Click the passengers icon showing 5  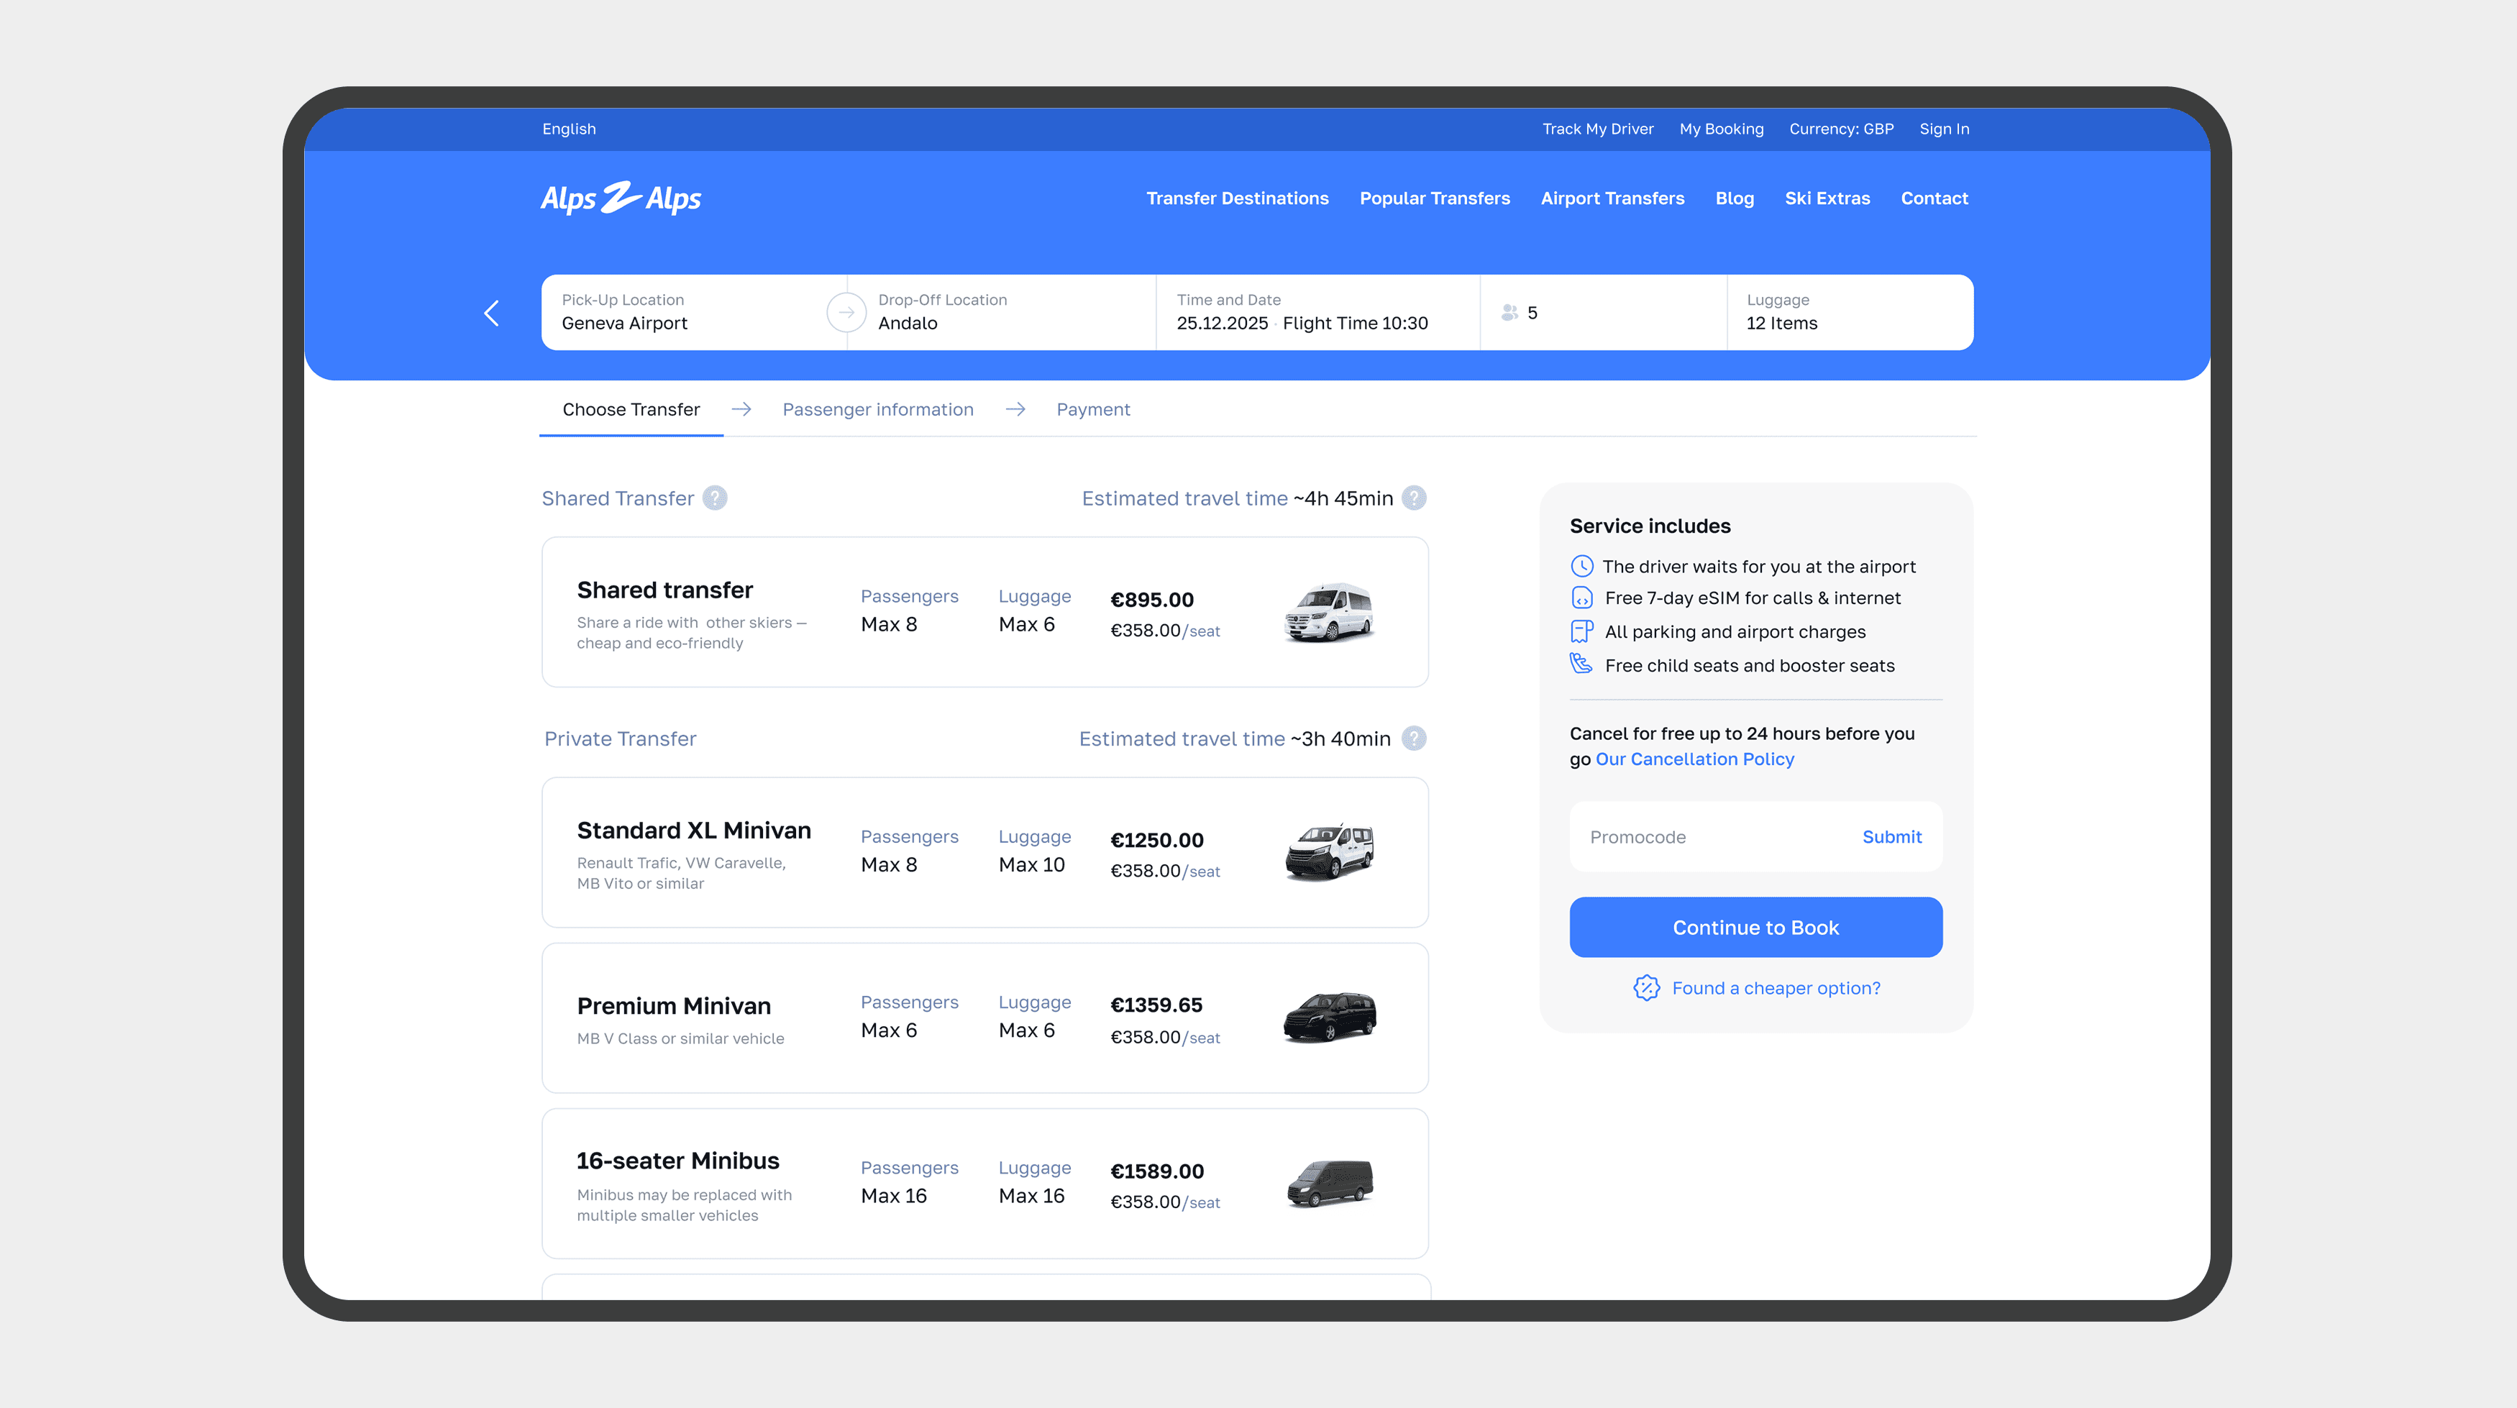tap(1509, 313)
